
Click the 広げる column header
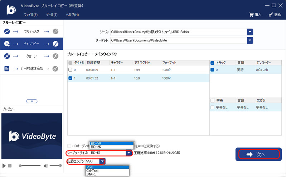click(268, 100)
